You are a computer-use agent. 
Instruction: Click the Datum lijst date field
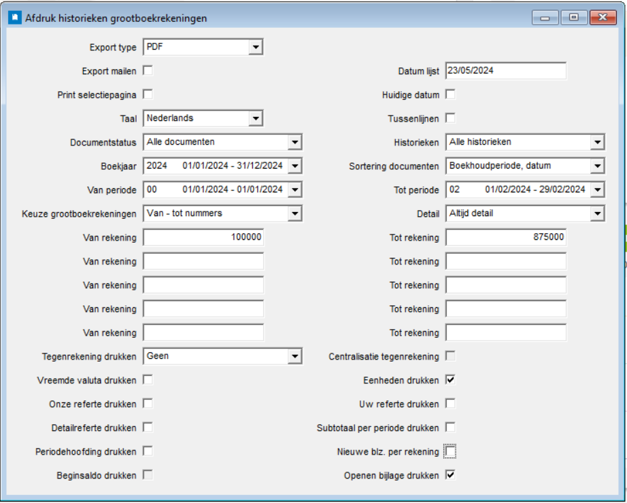505,71
